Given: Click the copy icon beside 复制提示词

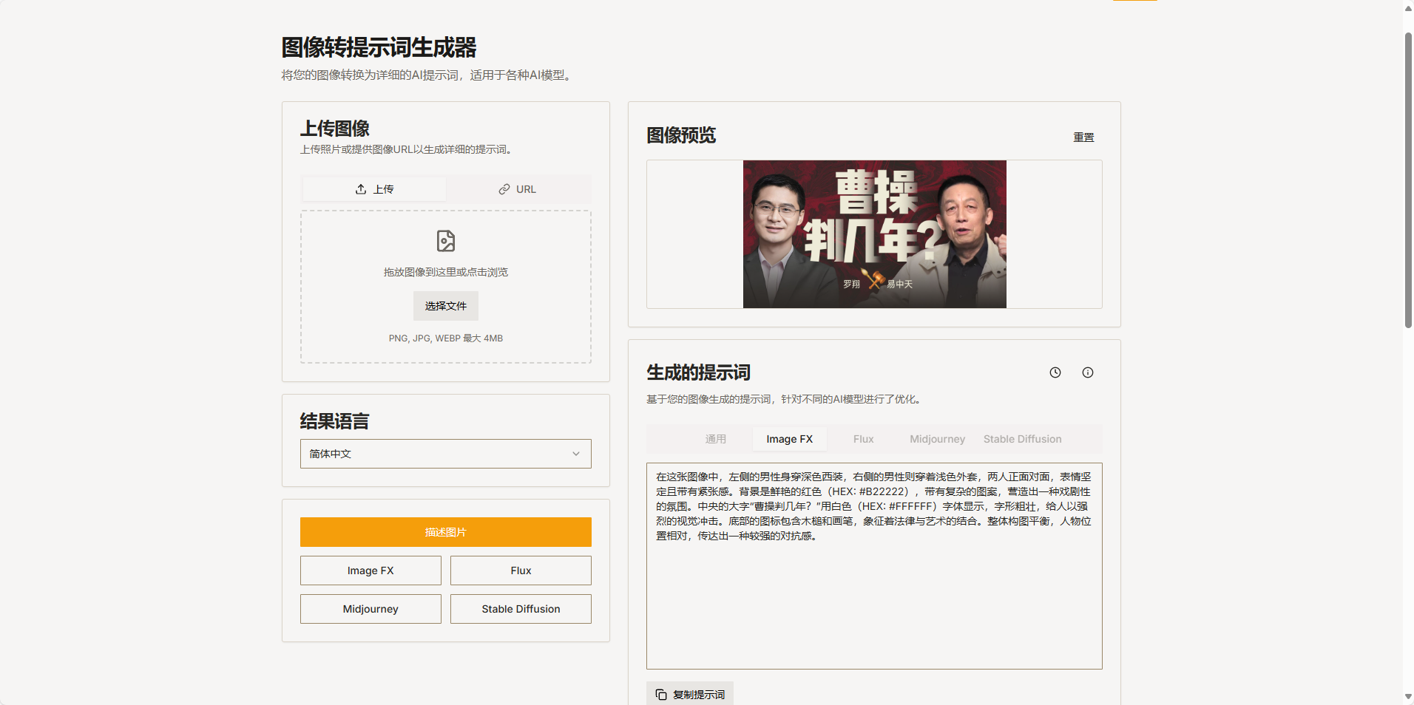Looking at the screenshot, I should coord(661,695).
